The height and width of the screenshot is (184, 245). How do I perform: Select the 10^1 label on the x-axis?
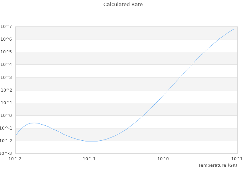tap(237, 159)
